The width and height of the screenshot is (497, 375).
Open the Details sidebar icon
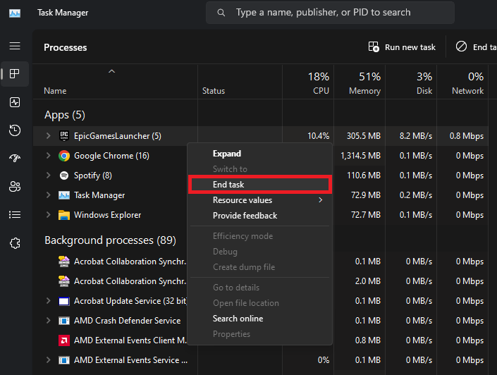[15, 215]
